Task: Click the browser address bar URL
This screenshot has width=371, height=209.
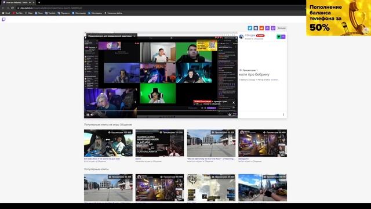Action: point(51,8)
